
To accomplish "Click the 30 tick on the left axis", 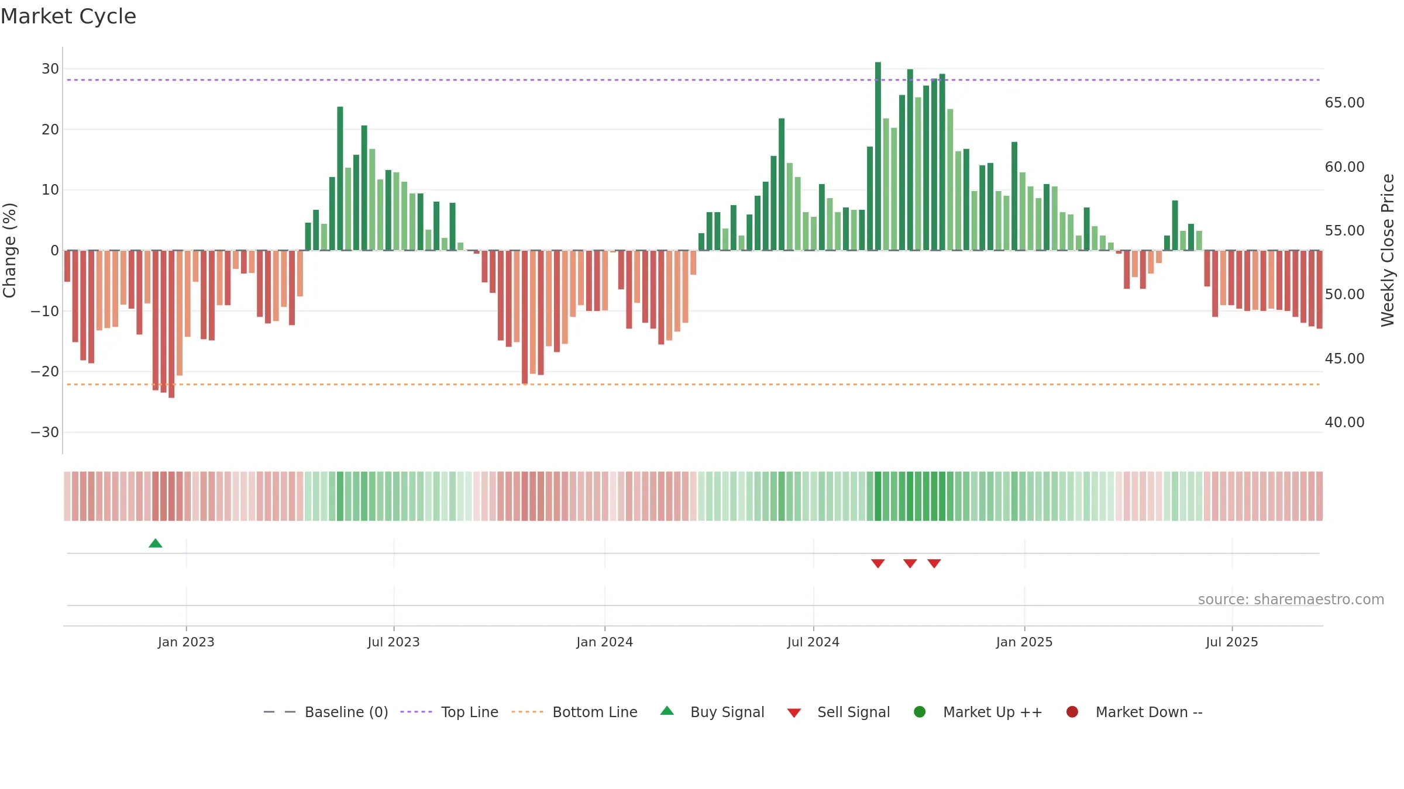I will coord(50,69).
